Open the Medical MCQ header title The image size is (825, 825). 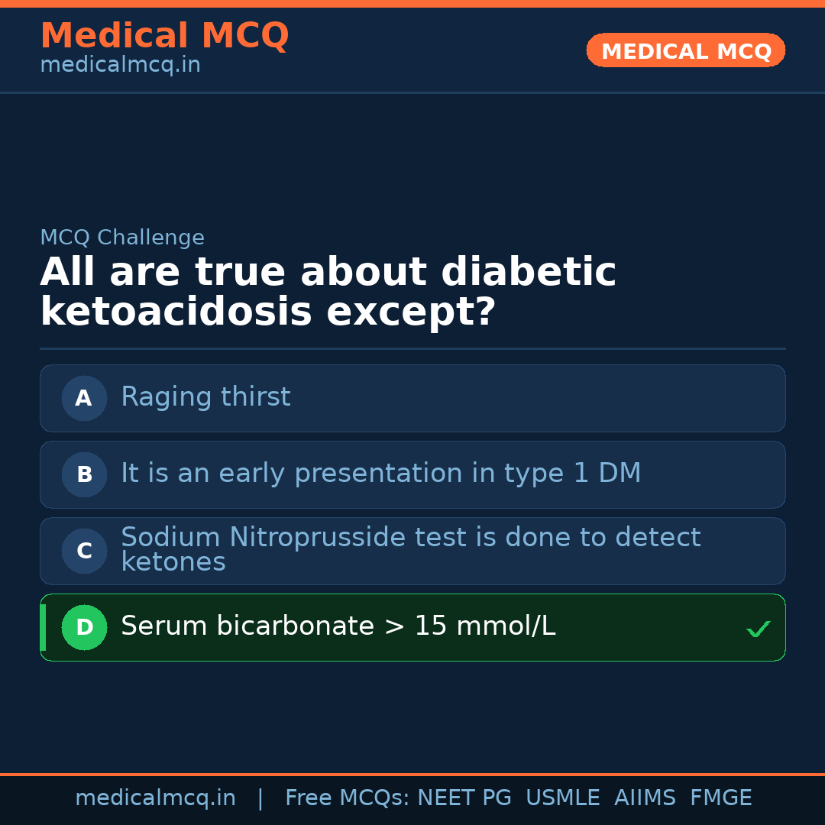164,35
